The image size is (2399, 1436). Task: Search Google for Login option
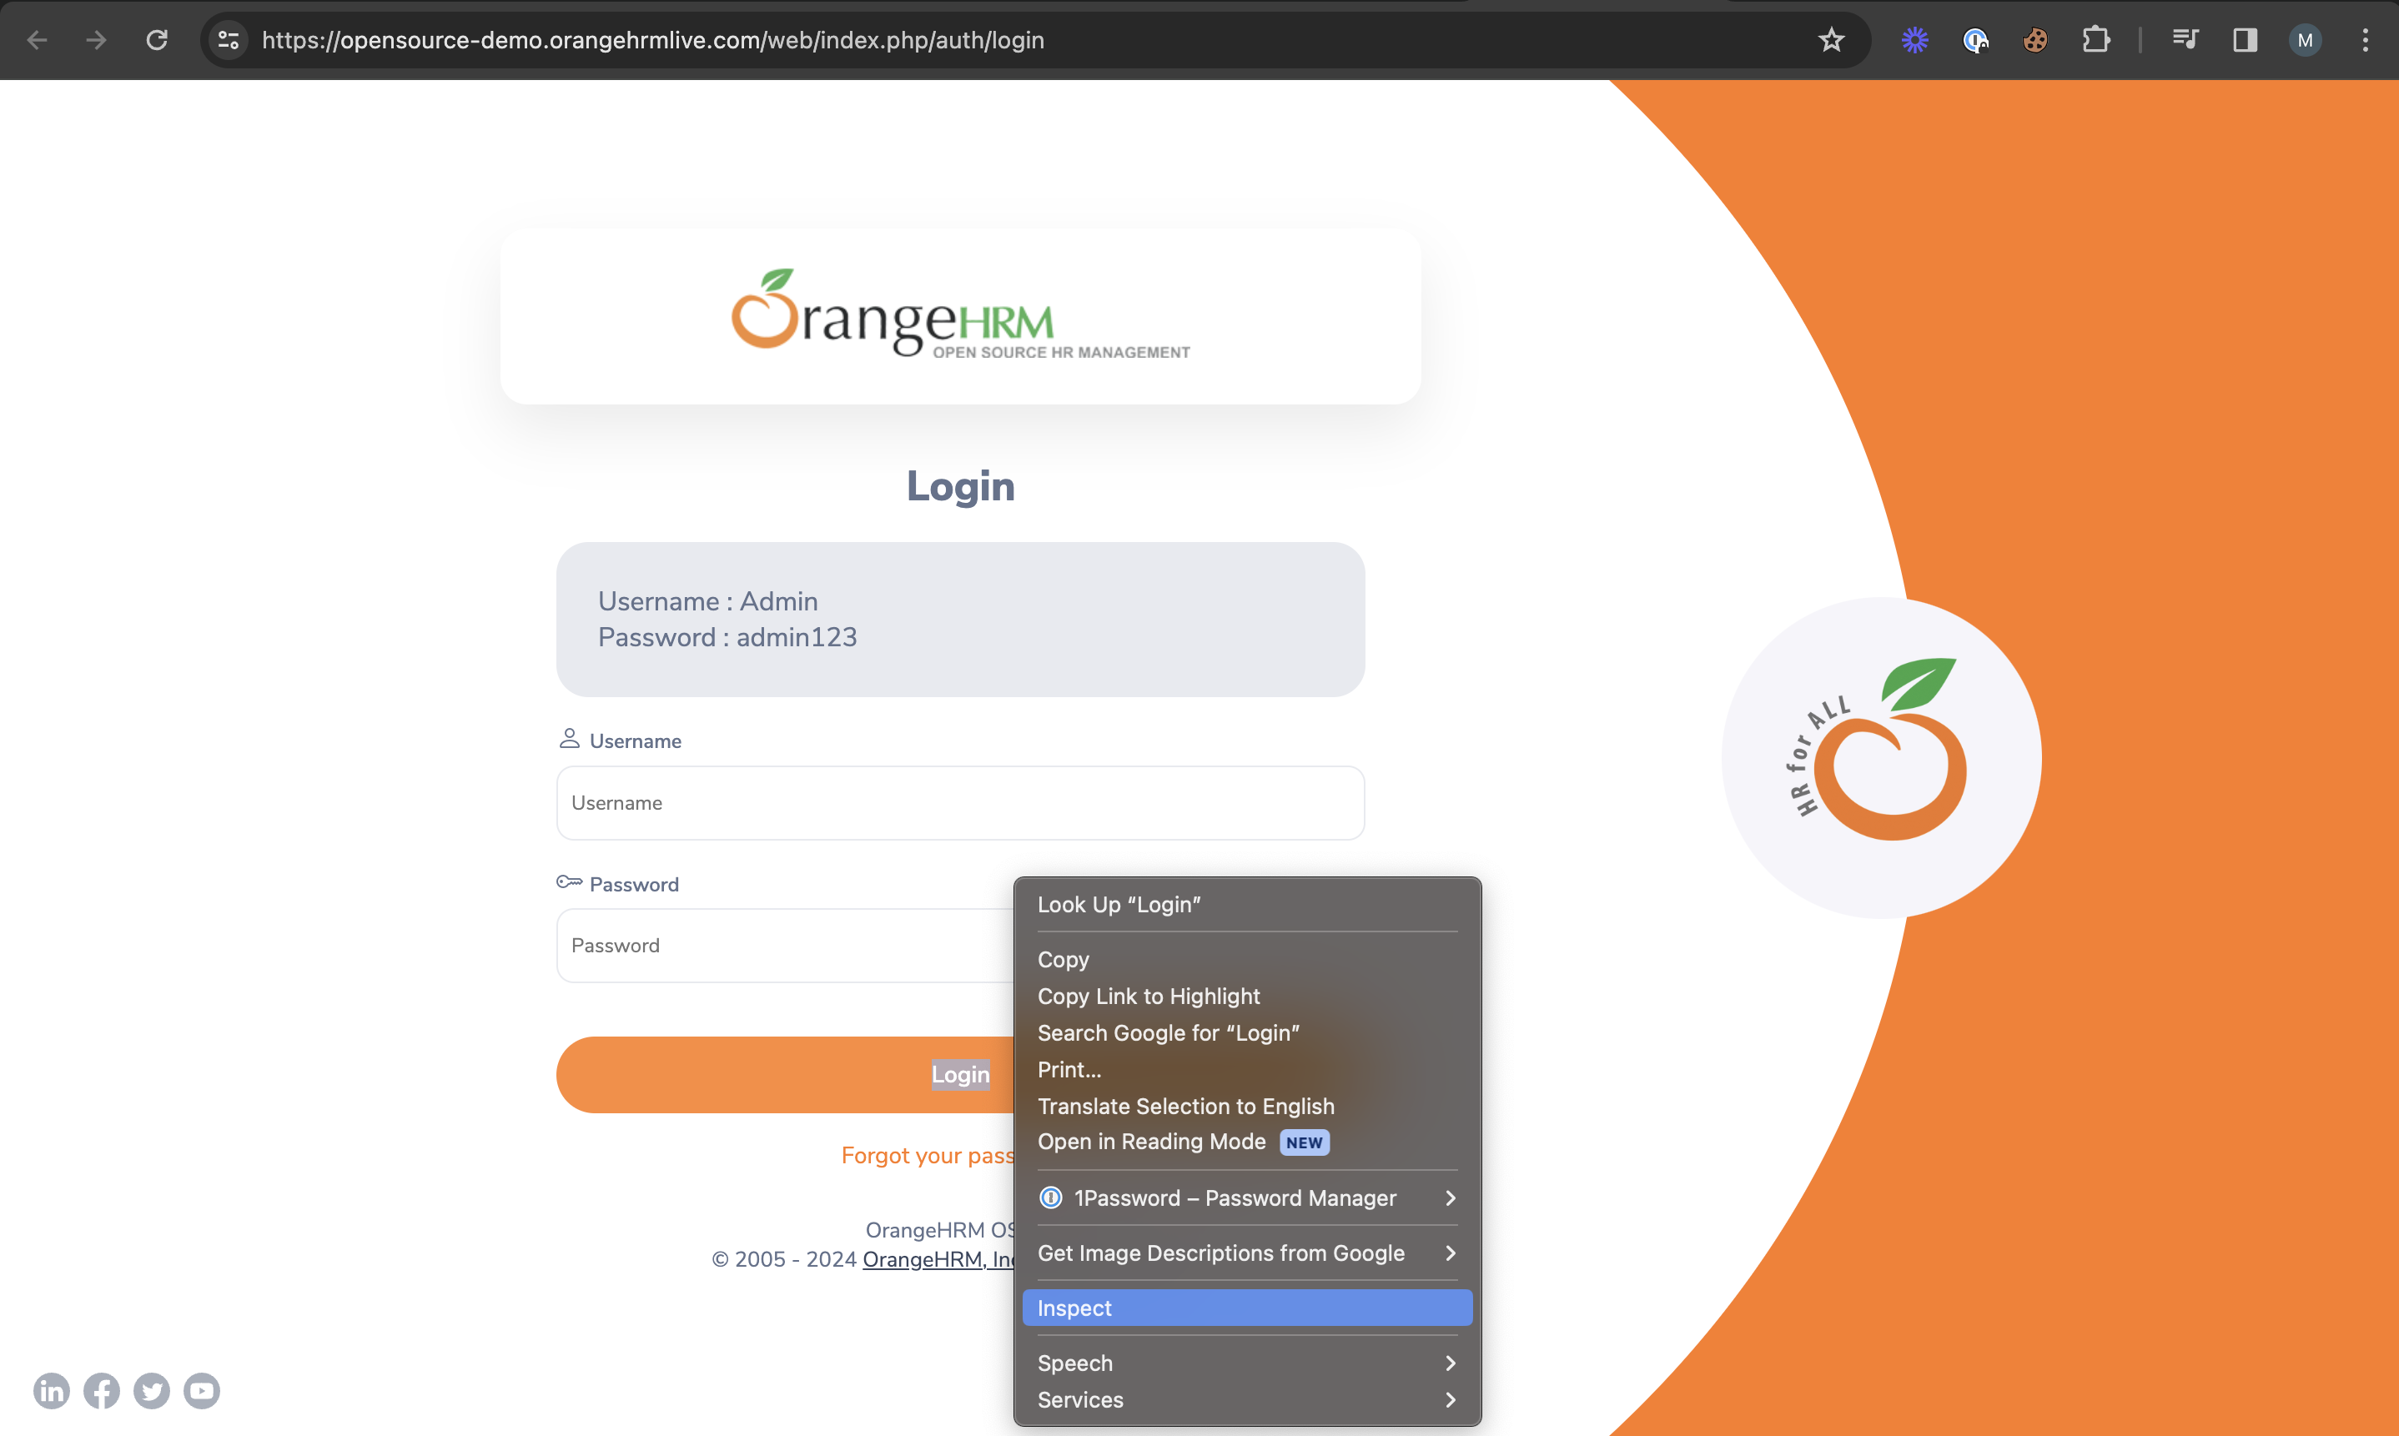(1168, 1032)
